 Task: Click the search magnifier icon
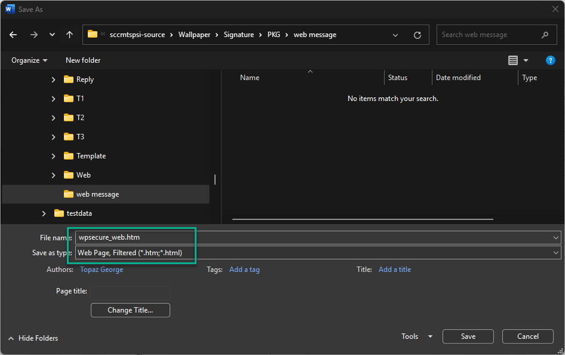click(x=545, y=35)
